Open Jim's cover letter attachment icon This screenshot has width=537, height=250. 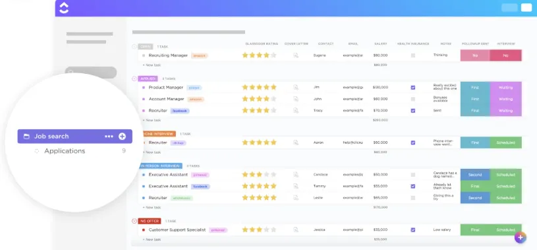coord(296,88)
